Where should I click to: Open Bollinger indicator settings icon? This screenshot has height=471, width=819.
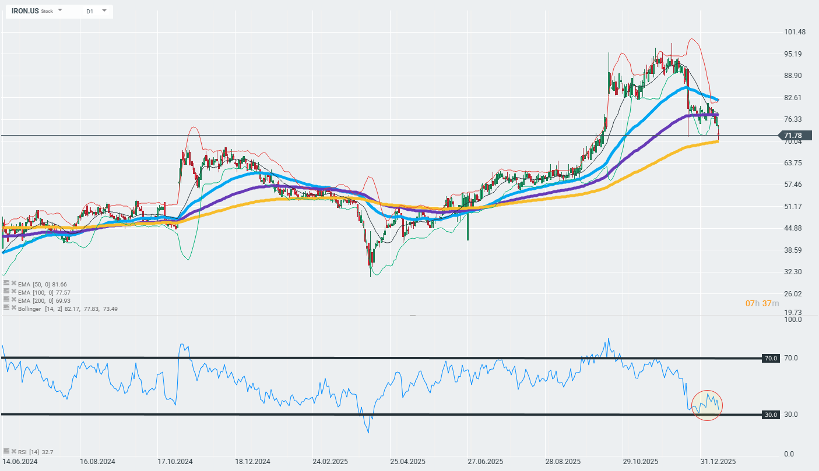[x=6, y=308]
